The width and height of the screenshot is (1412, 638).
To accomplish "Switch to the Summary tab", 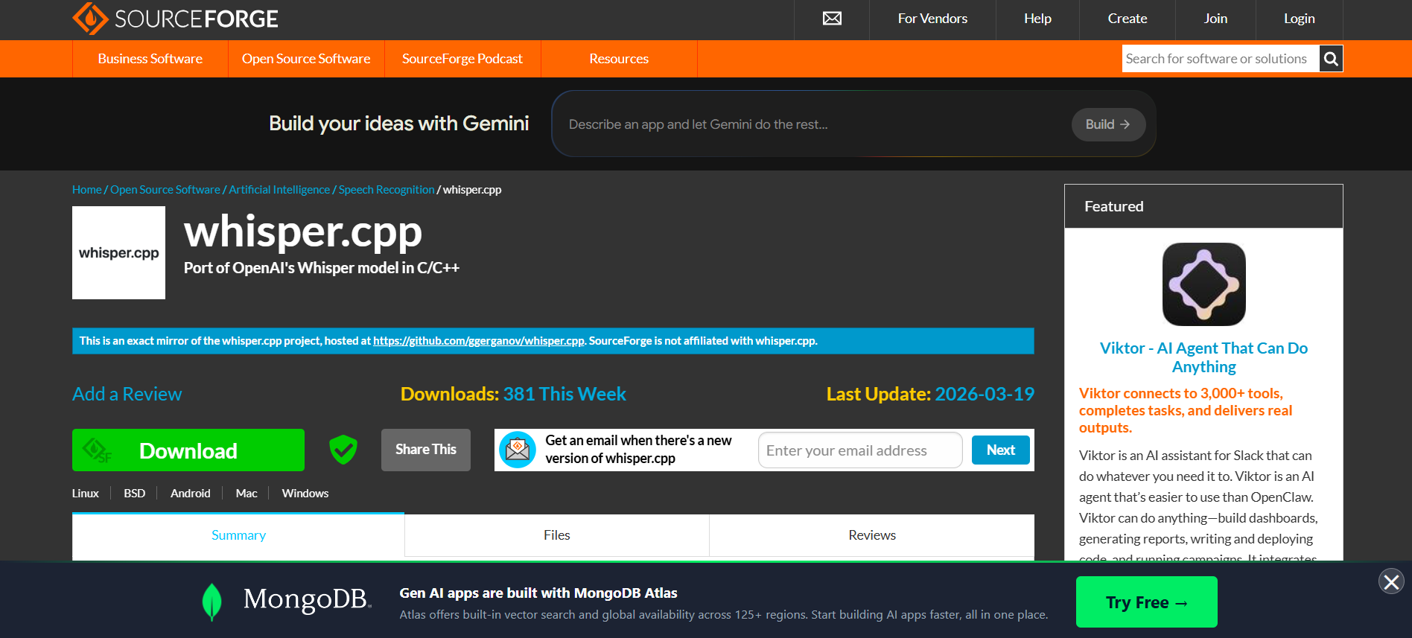I will [x=238, y=535].
